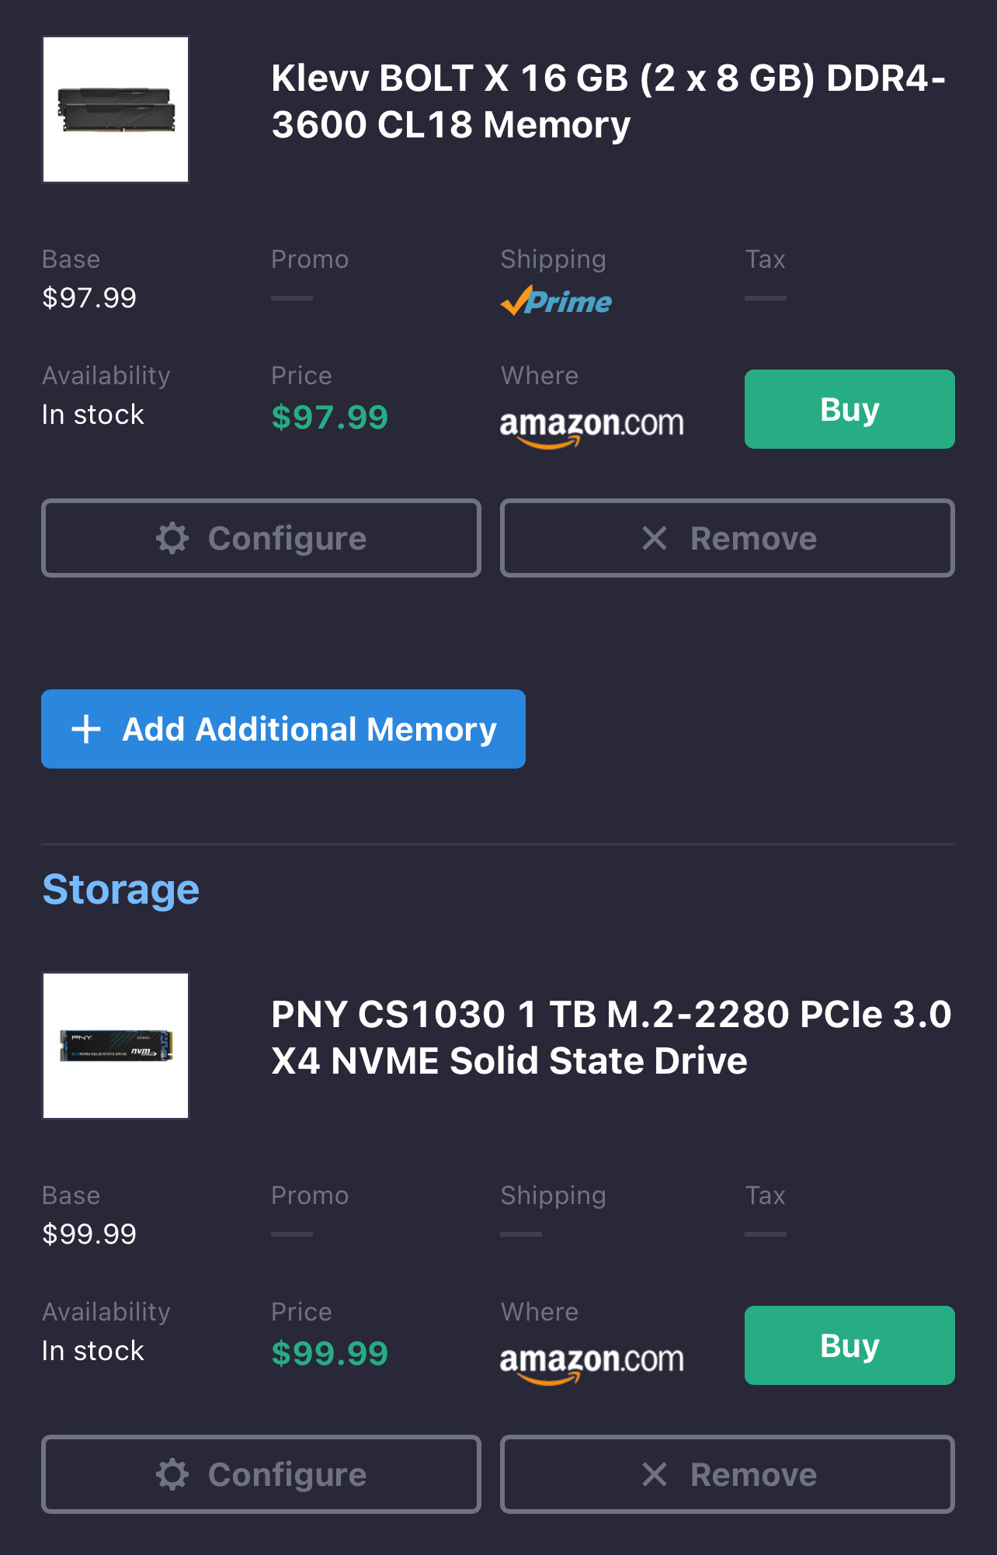This screenshot has height=1555, width=997.
Task: Click the gear icon beside Klevv memory Configure
Action: 172,538
